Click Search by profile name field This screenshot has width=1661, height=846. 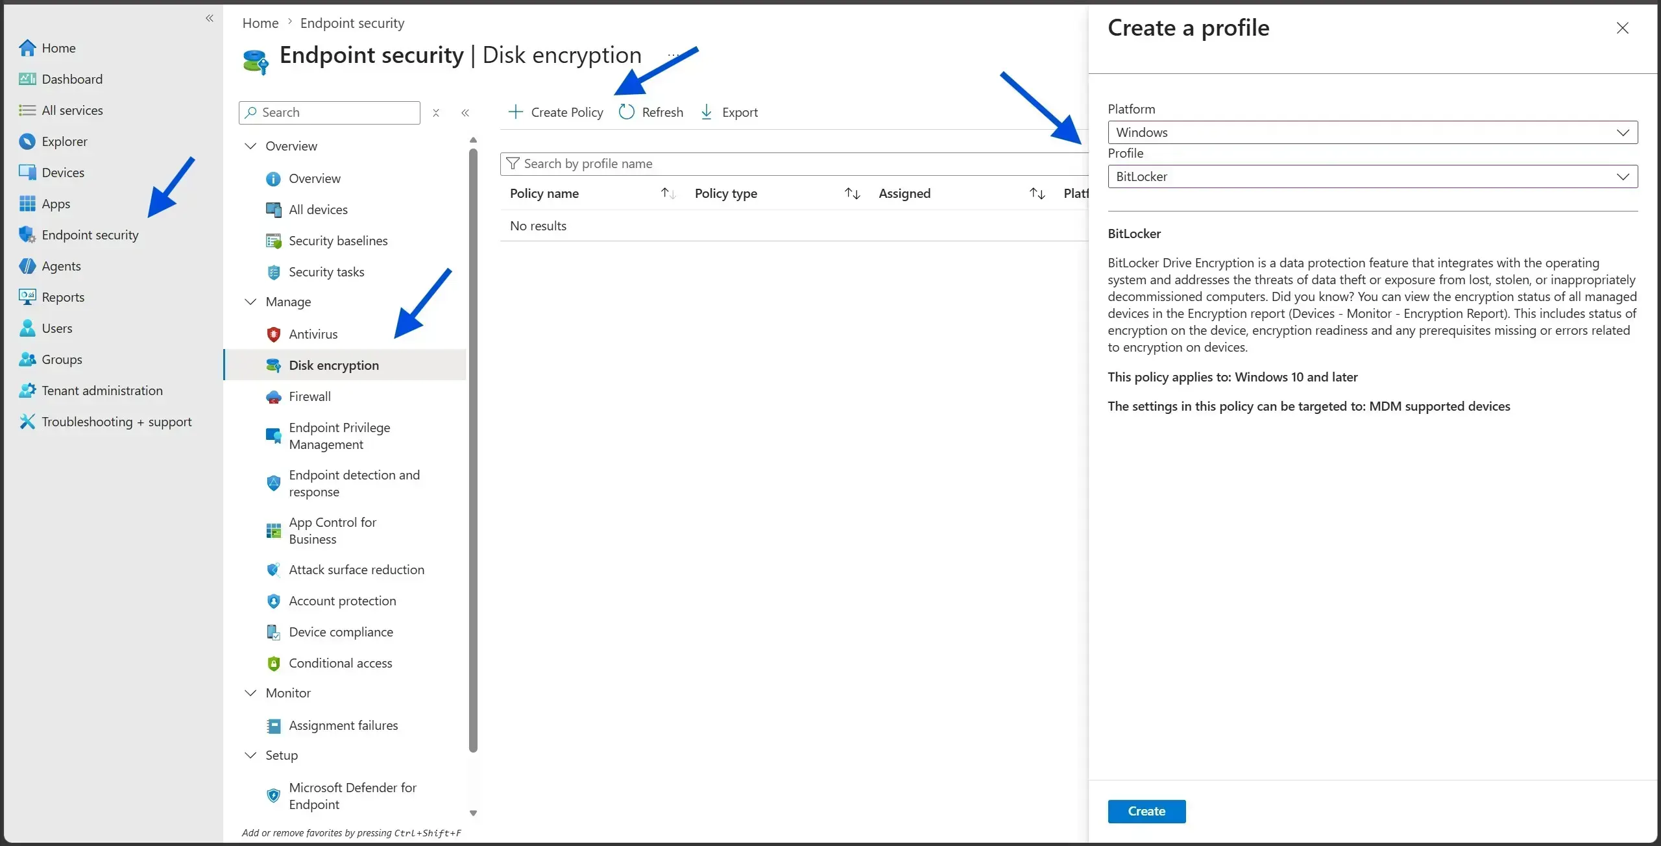pos(794,164)
